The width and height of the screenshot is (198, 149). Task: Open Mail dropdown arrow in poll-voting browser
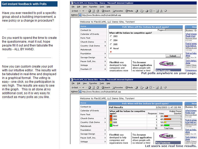point(144,11)
